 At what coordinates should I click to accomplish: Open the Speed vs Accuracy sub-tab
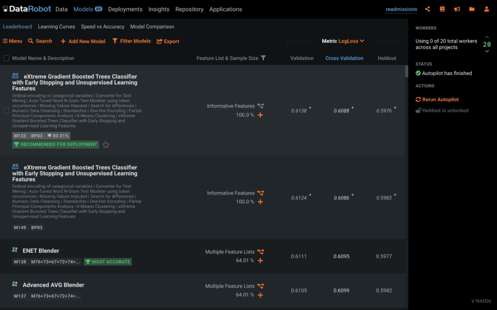(103, 27)
